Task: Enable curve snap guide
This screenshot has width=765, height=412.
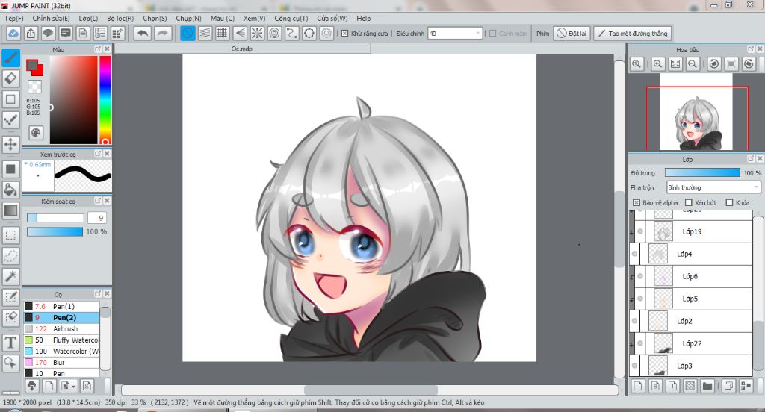Action: pyautogui.click(x=292, y=33)
